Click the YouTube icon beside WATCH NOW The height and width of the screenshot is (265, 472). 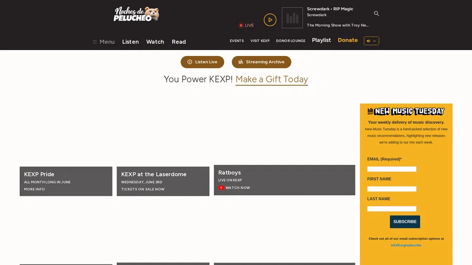point(221,188)
